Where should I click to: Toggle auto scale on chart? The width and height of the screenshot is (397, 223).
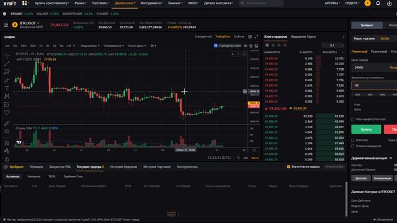tap(255, 157)
